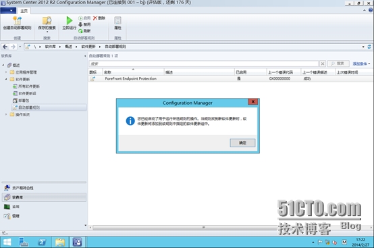This screenshot has width=374, height=248.
Task: Collapse the Overview (概述) tree node
Action: tap(3, 65)
